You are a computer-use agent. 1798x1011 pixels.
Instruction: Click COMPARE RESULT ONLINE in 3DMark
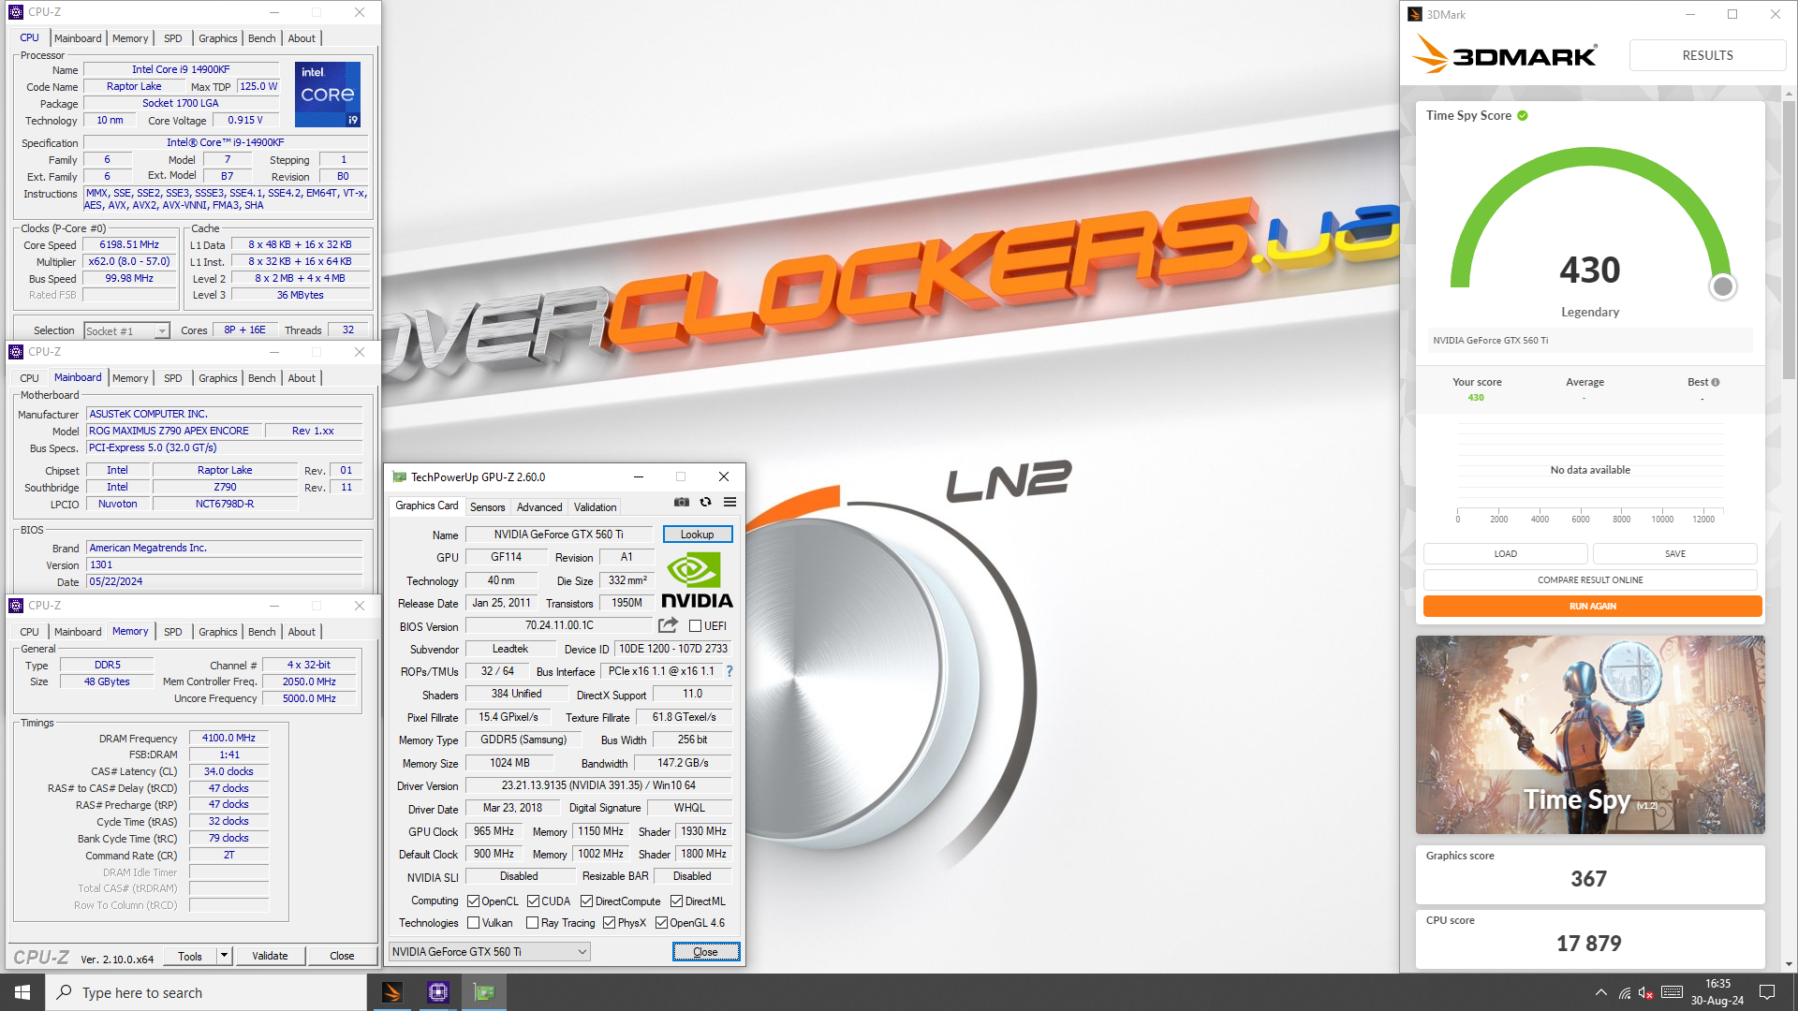[1590, 580]
